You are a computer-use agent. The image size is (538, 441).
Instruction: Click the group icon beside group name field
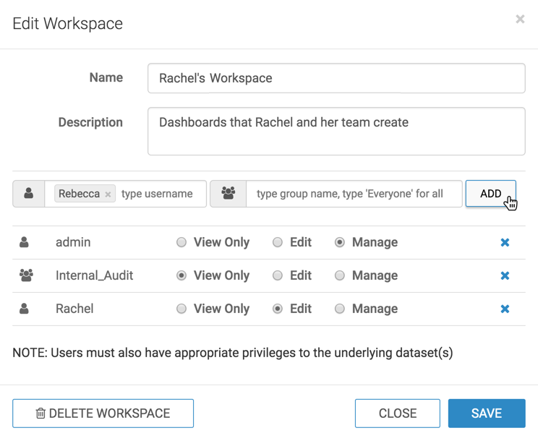coord(229,194)
